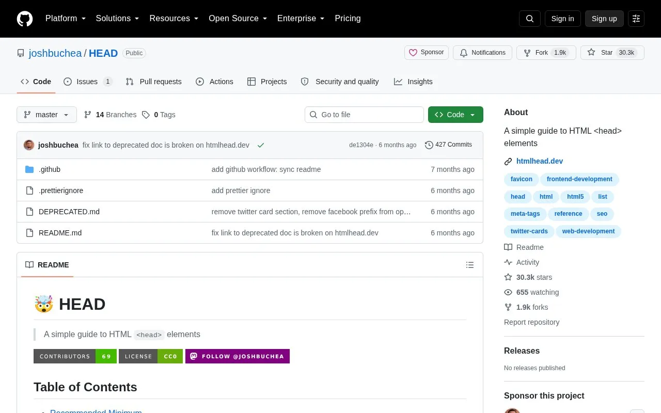Open the green Code dropdown button
This screenshot has height=413, width=661.
pos(455,115)
